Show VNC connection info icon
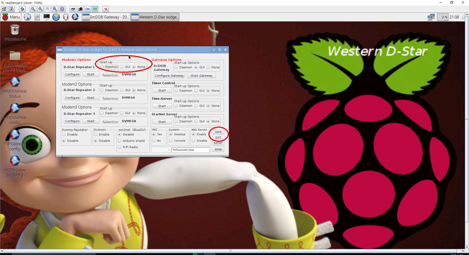 click(11, 9)
